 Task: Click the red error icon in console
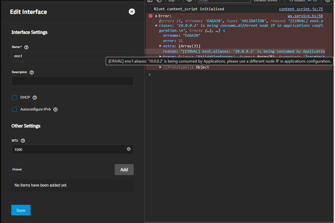[x=151, y=16]
